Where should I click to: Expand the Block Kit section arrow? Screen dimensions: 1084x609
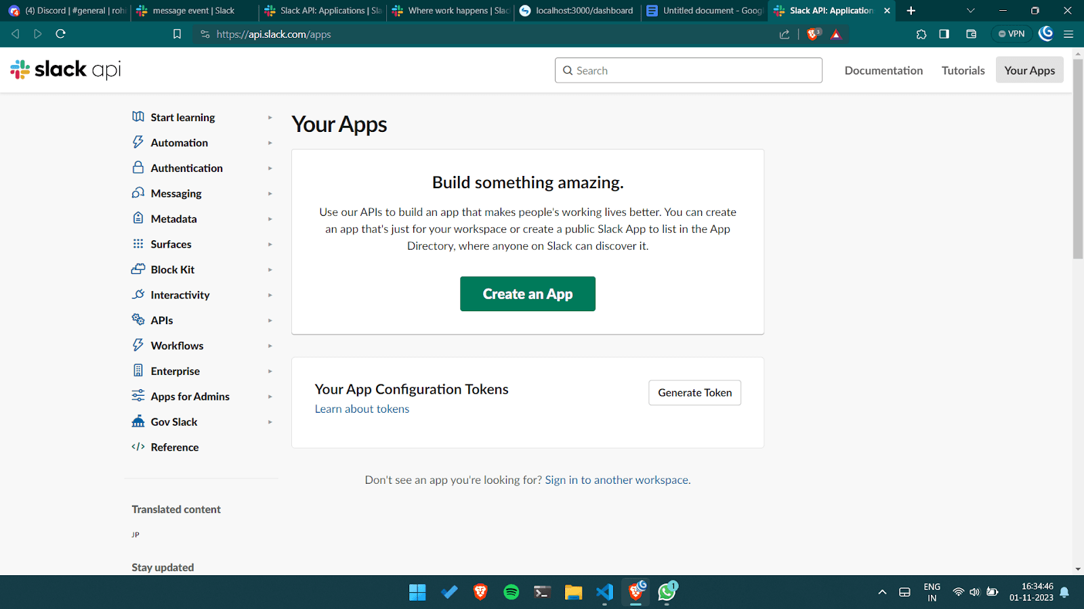pos(270,269)
